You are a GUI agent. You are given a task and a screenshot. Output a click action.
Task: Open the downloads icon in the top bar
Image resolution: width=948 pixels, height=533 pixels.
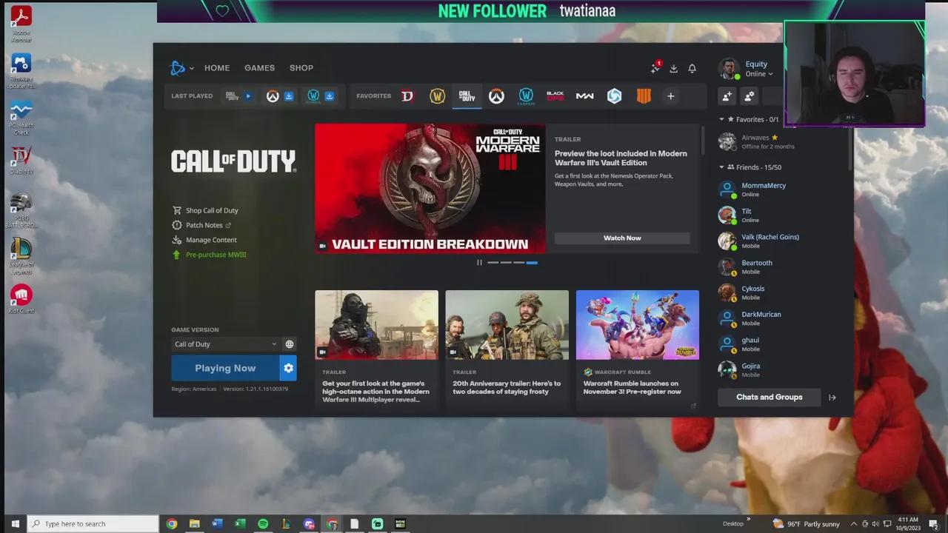tap(673, 68)
